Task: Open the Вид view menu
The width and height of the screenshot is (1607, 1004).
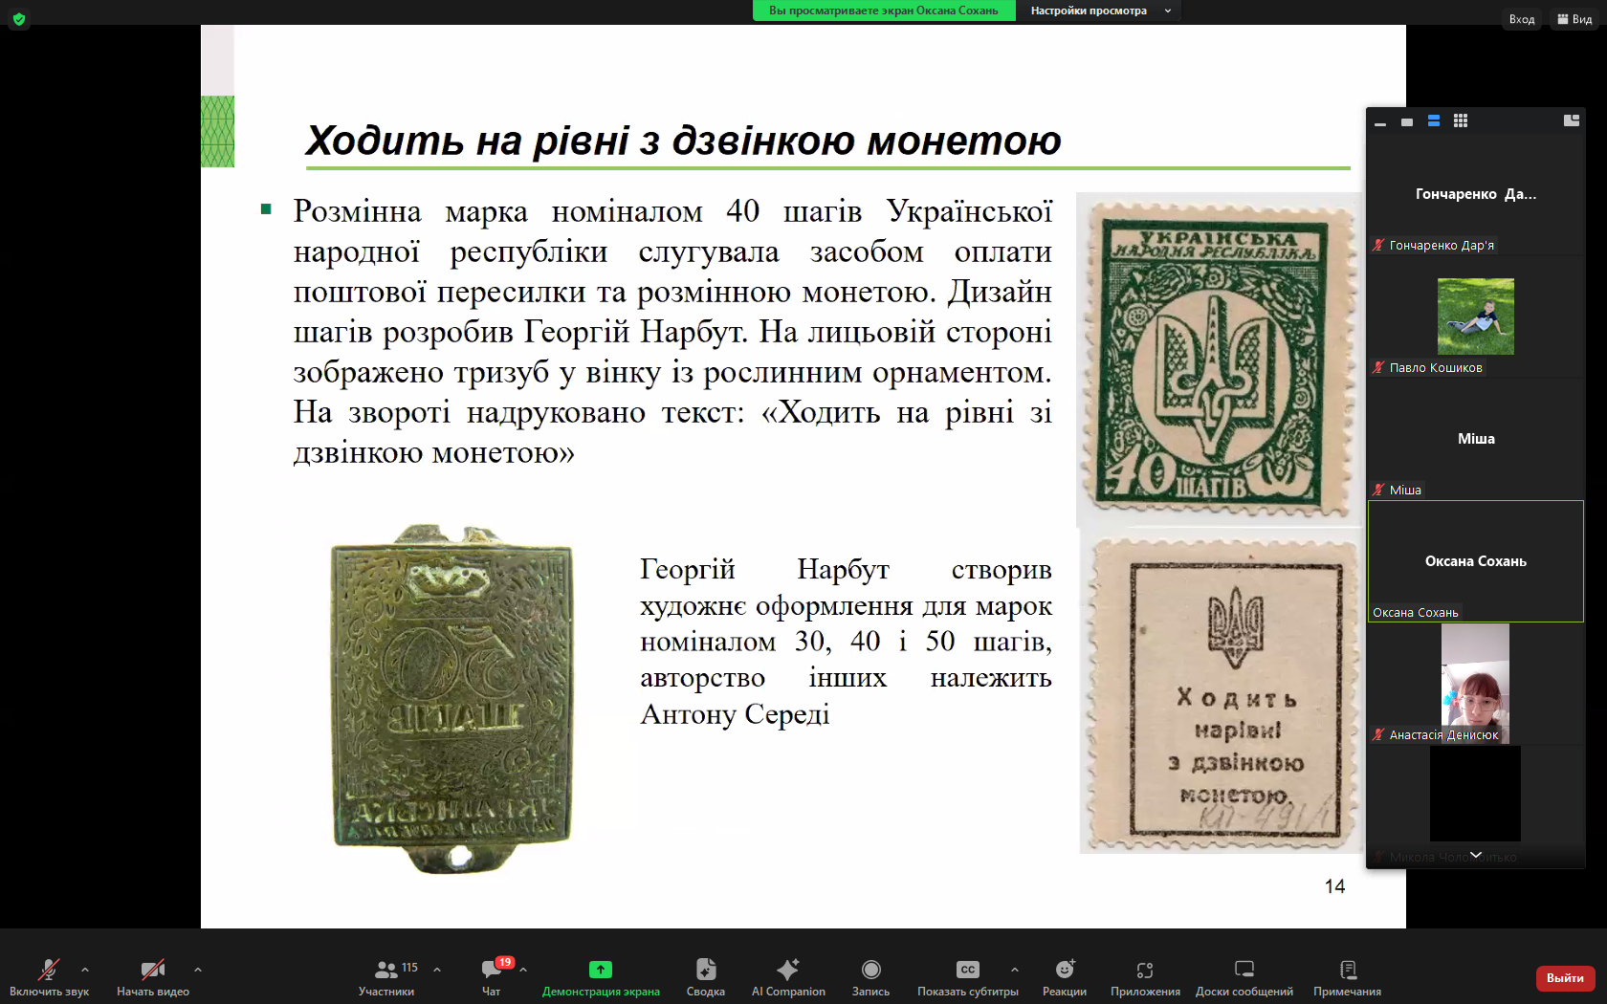Action: (1574, 19)
